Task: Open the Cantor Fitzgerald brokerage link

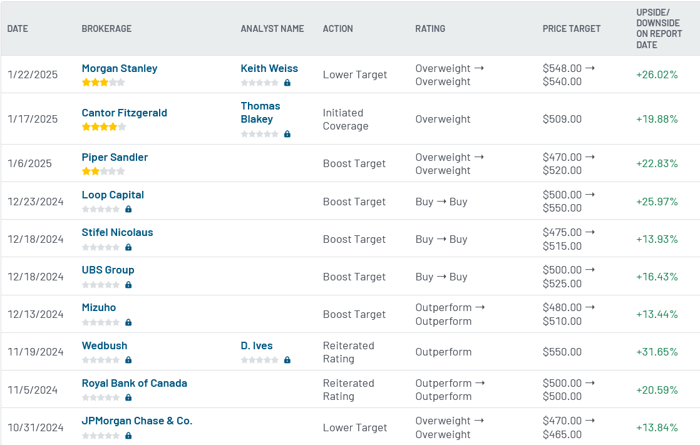Action: click(125, 113)
